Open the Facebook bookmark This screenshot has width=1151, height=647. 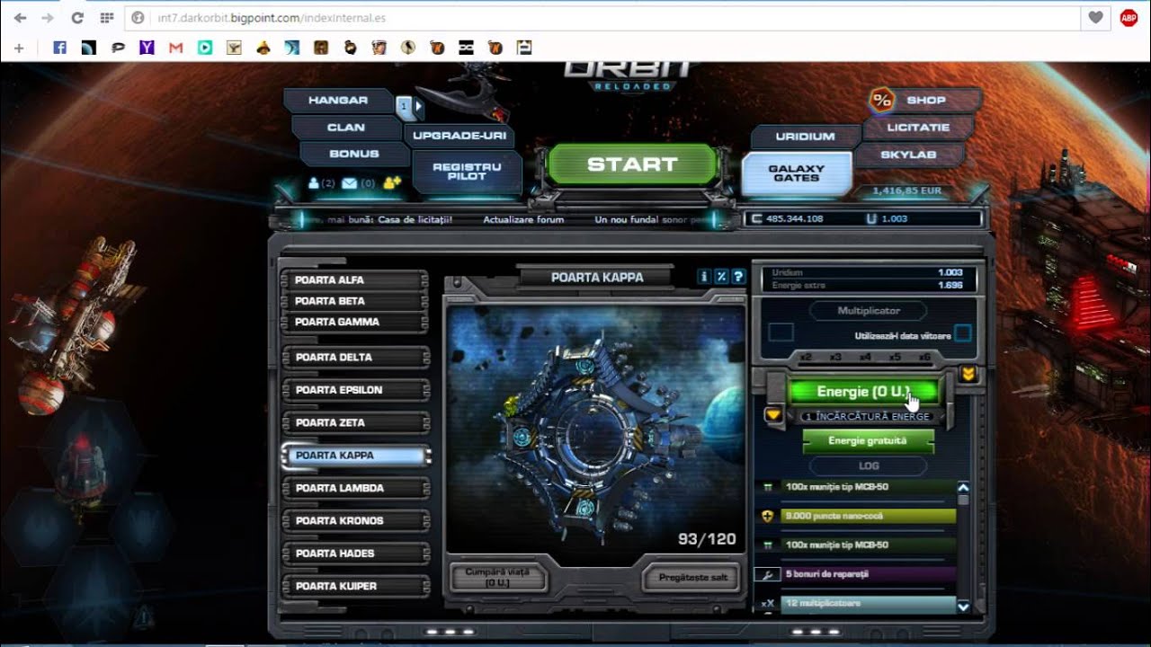(x=59, y=47)
